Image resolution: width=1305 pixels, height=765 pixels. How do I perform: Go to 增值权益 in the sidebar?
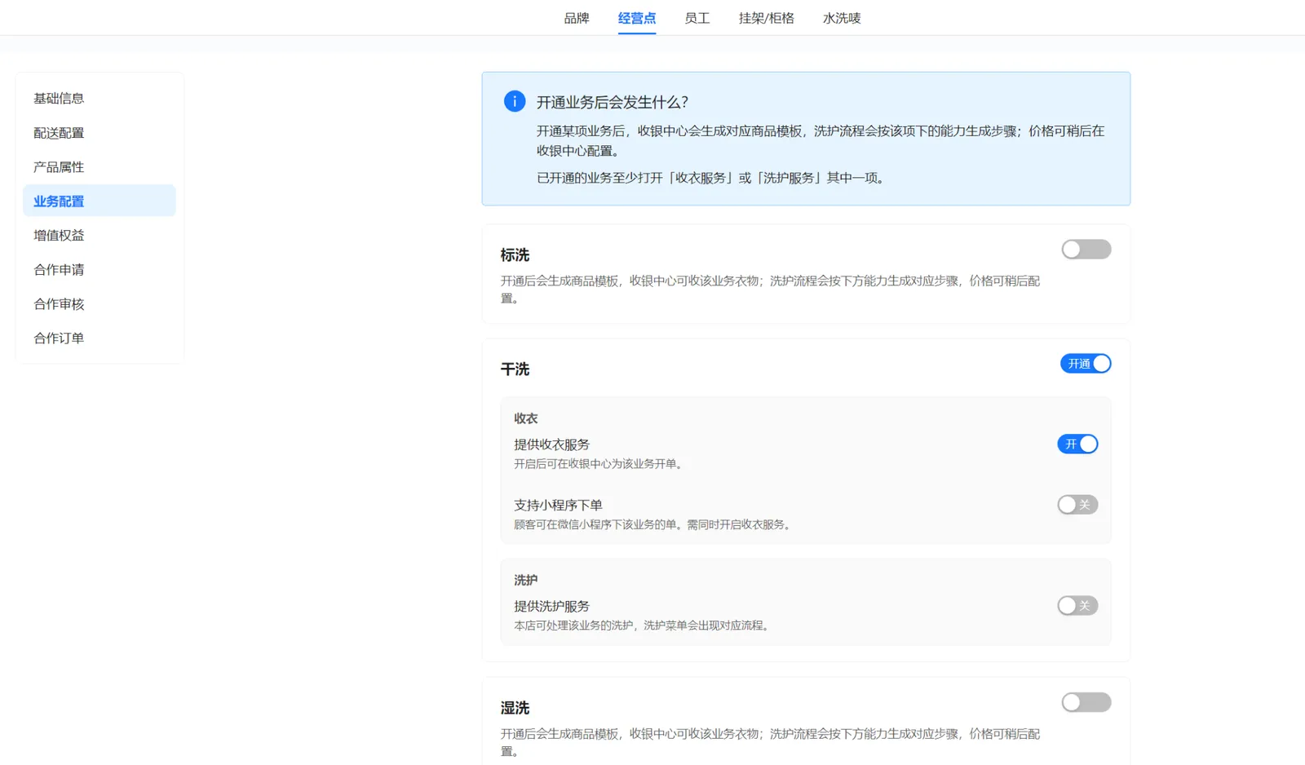tap(100, 235)
